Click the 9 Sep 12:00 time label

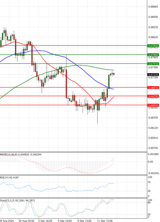[x=85, y=221]
